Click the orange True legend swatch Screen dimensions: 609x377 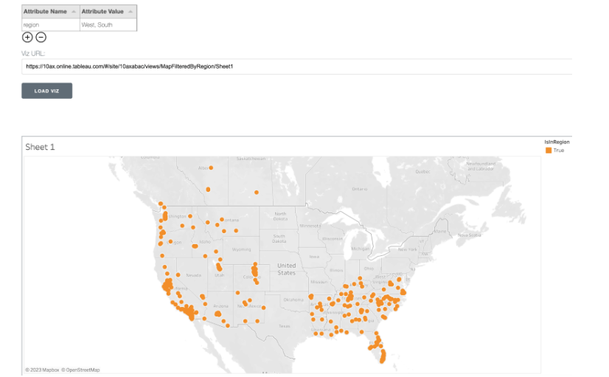548,151
